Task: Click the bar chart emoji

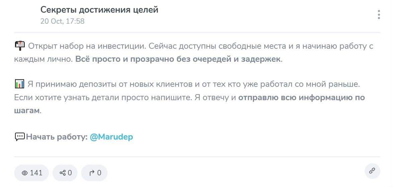Action: pyautogui.click(x=20, y=84)
